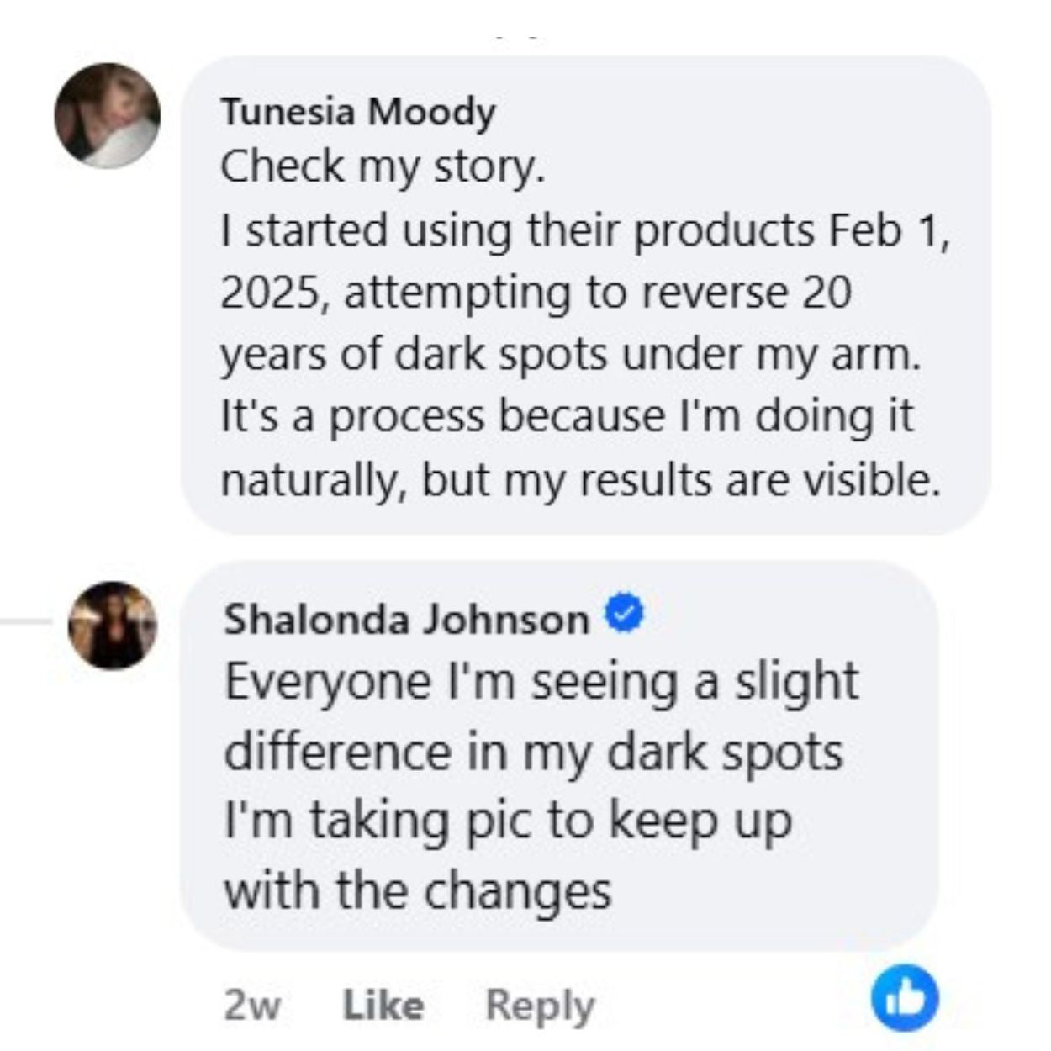
Task: Click the 2w comment timestamp
Action: click(252, 1005)
